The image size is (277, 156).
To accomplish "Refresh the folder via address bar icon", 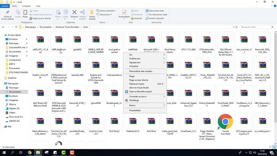I will point(236,27).
